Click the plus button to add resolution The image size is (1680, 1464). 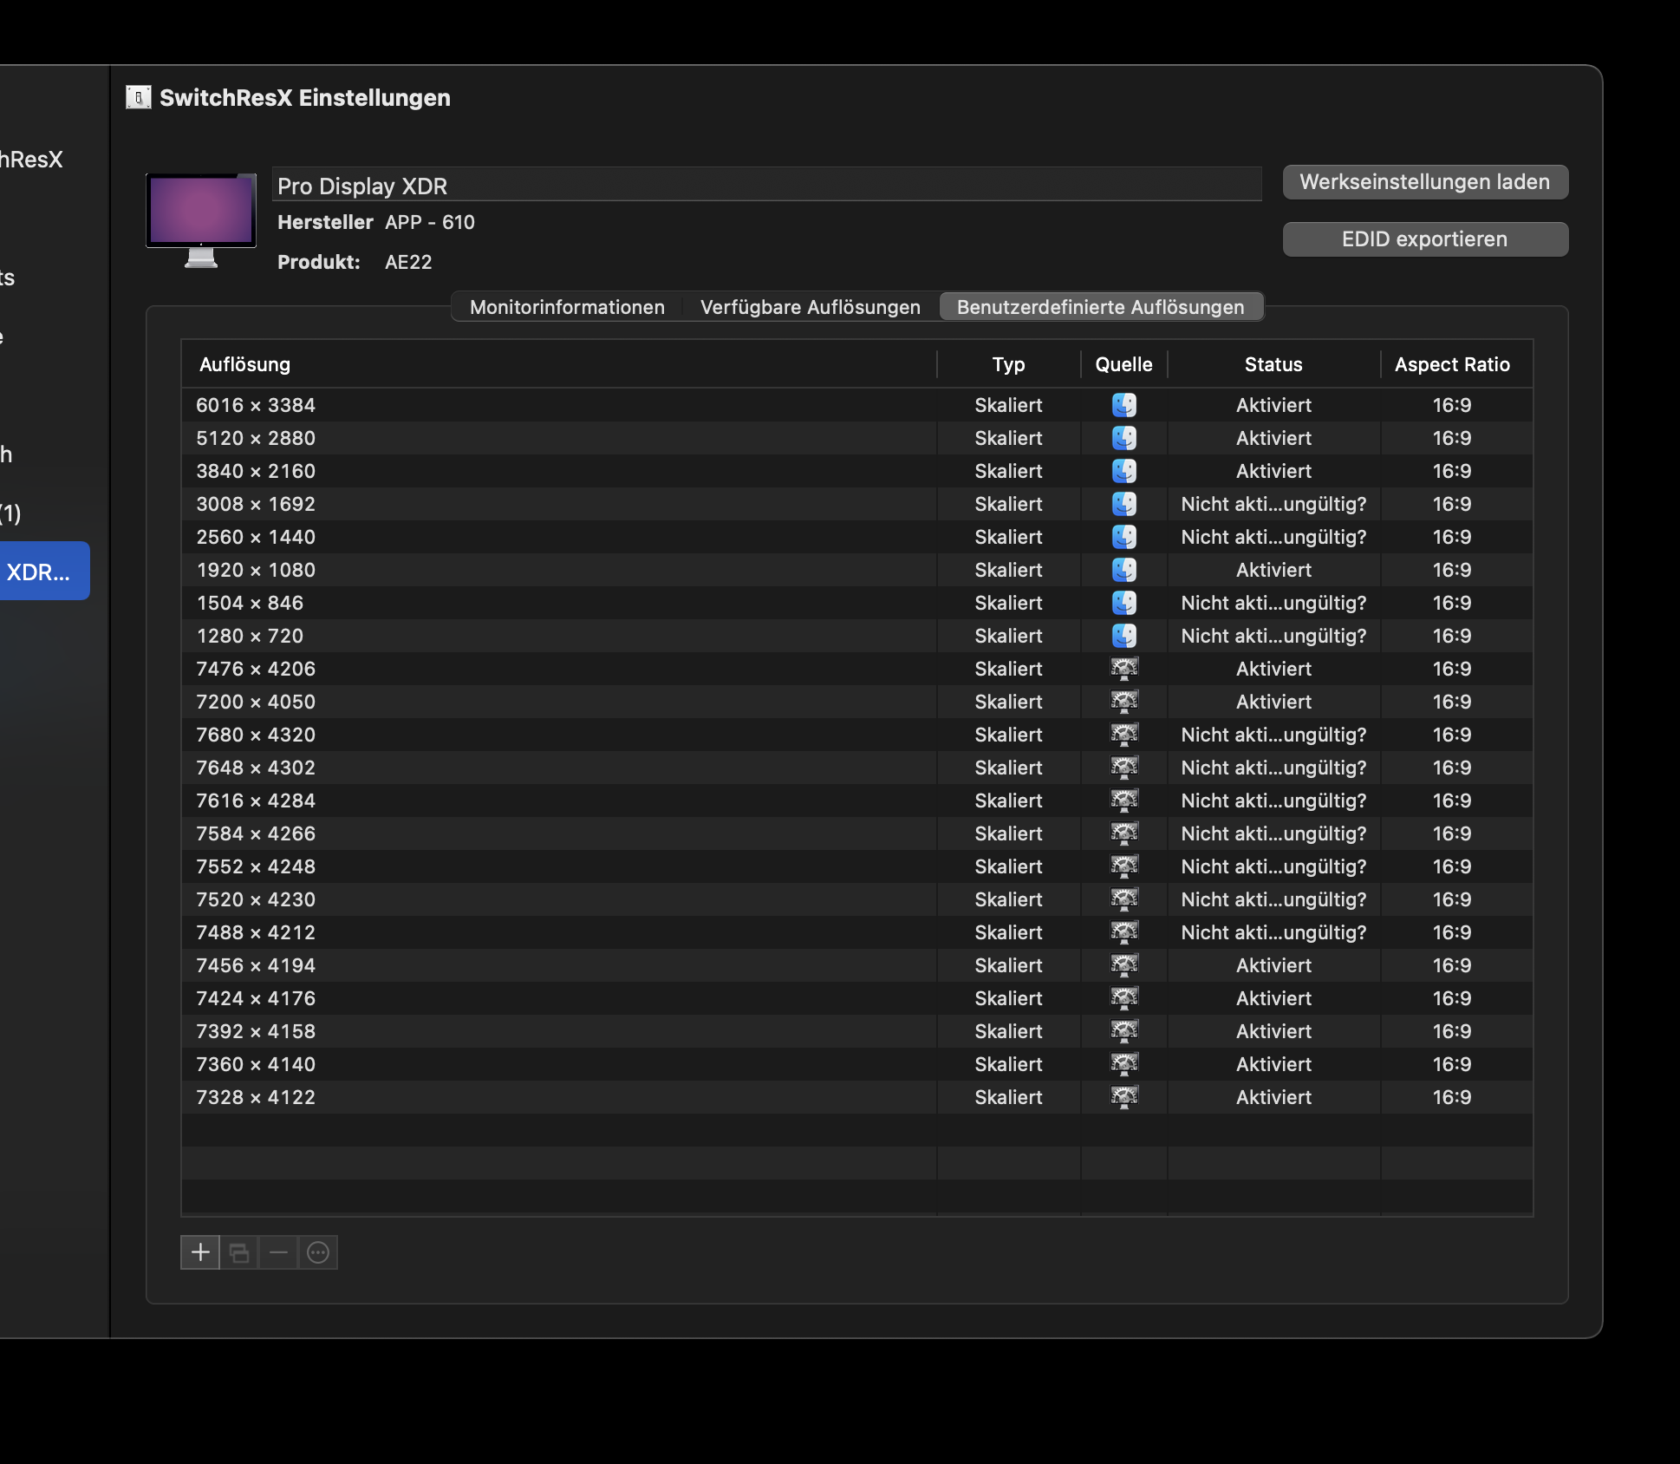pos(200,1252)
